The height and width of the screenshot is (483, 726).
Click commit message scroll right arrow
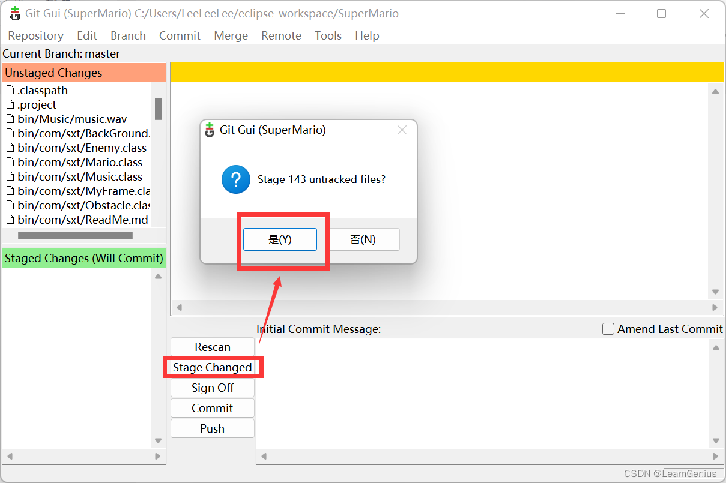click(x=715, y=457)
